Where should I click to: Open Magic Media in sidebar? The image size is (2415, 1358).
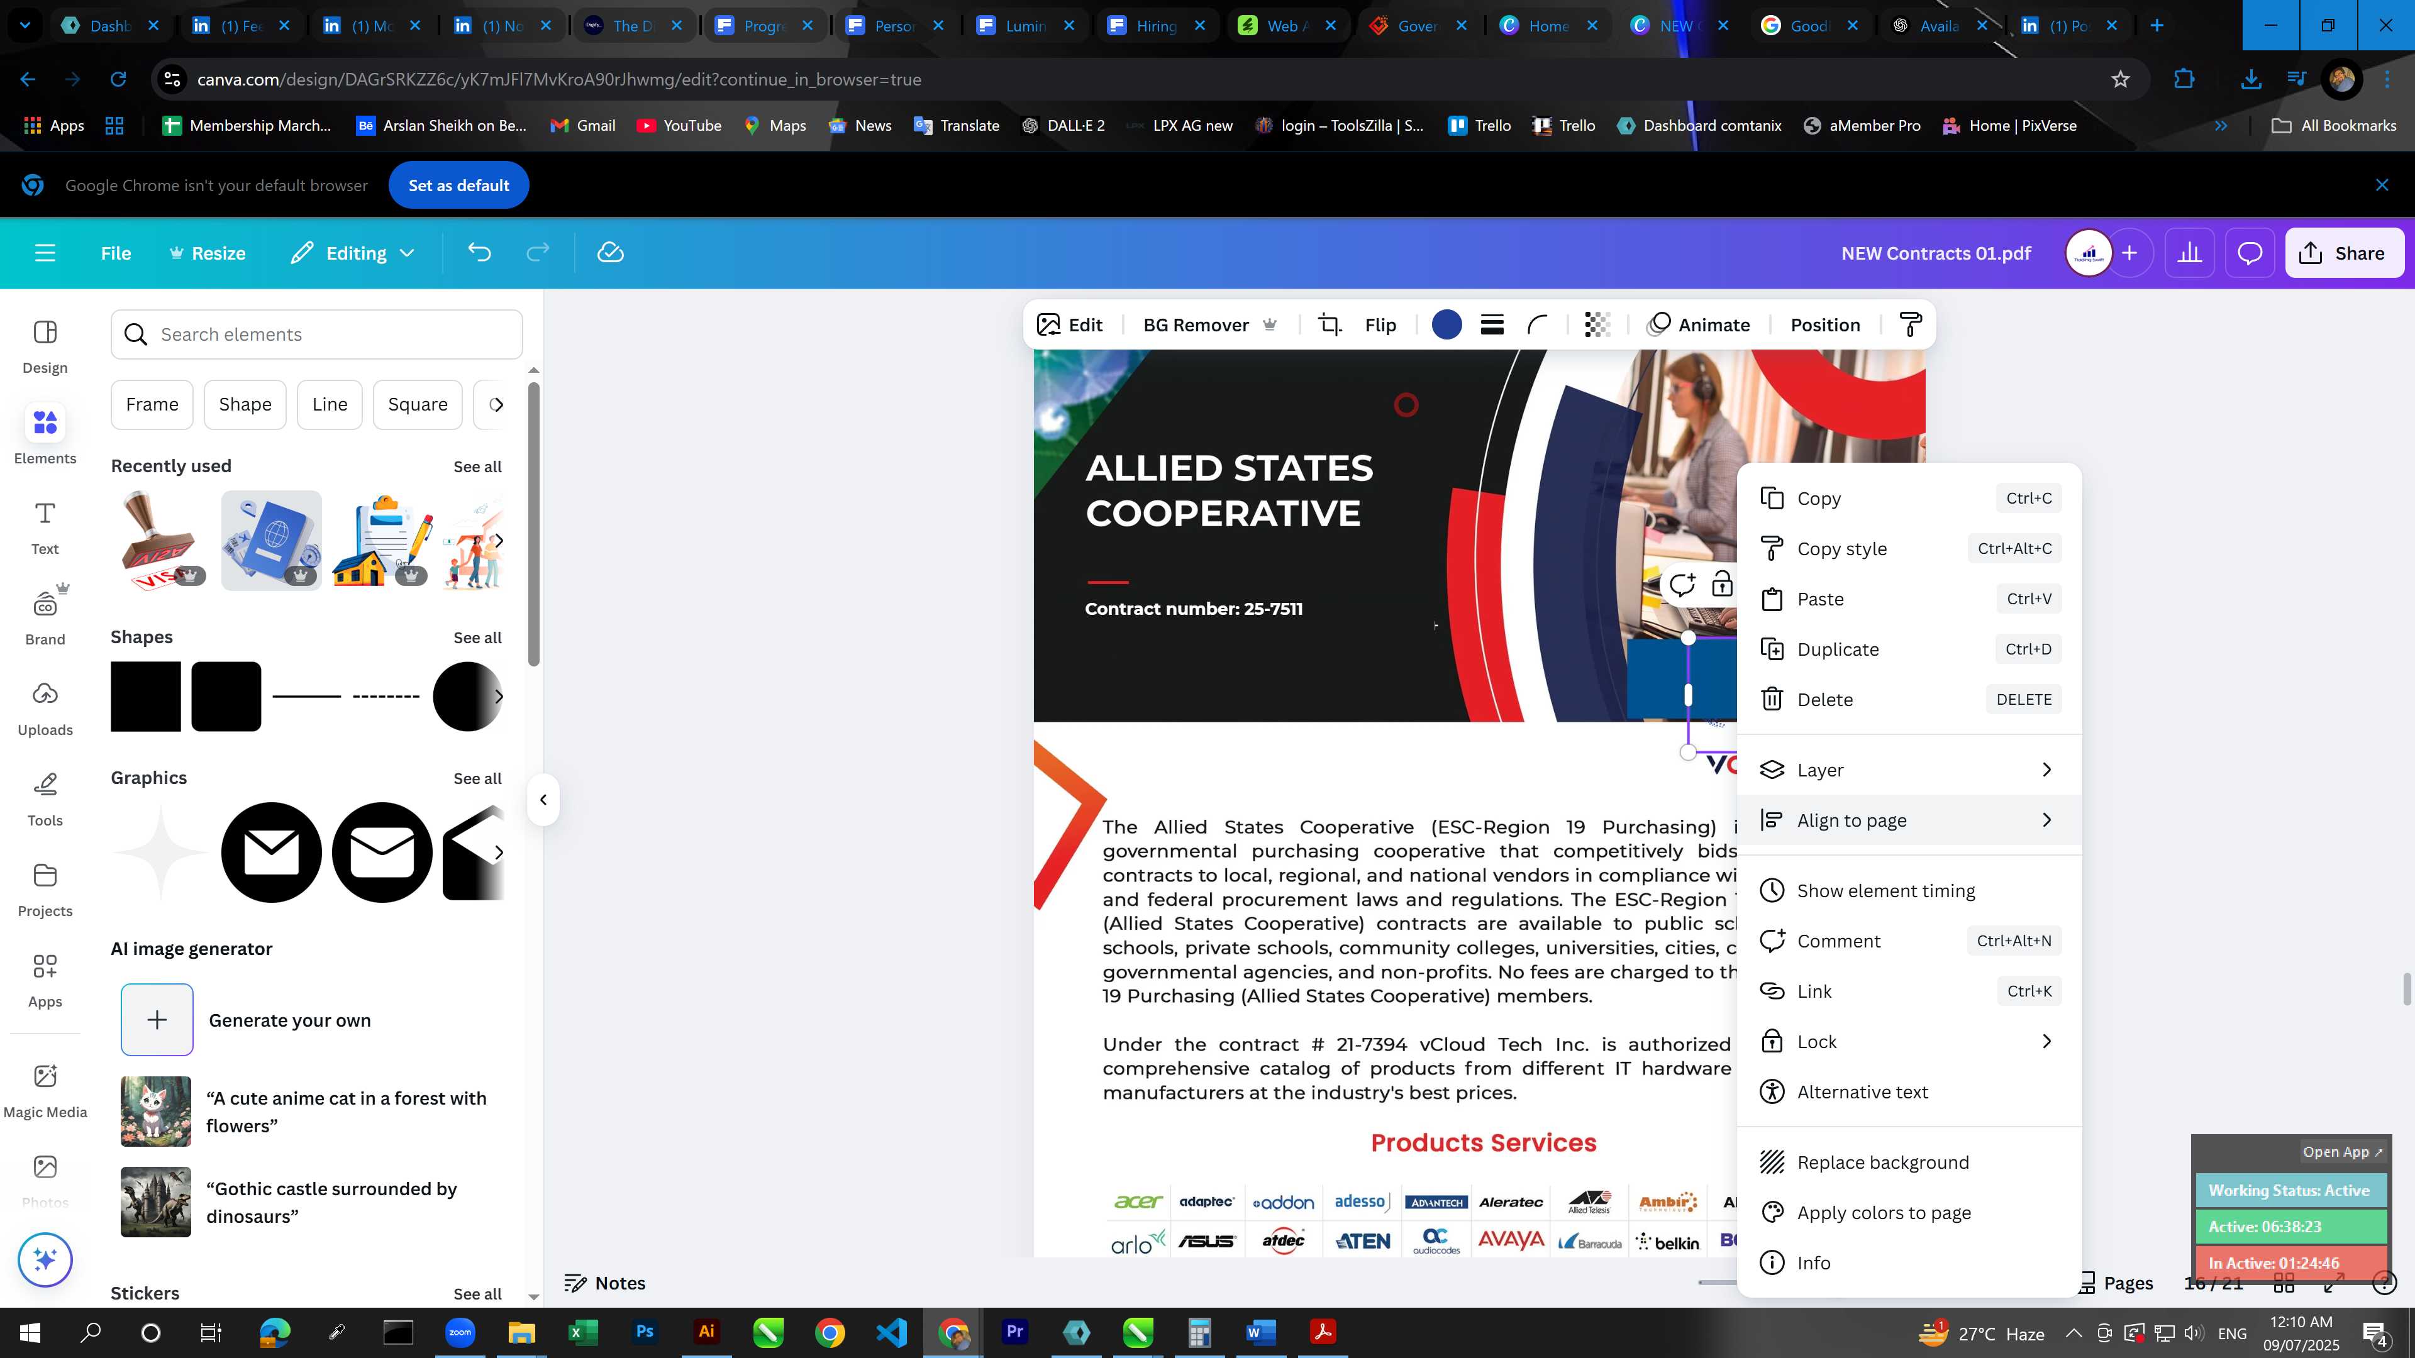pyautogui.click(x=45, y=1091)
